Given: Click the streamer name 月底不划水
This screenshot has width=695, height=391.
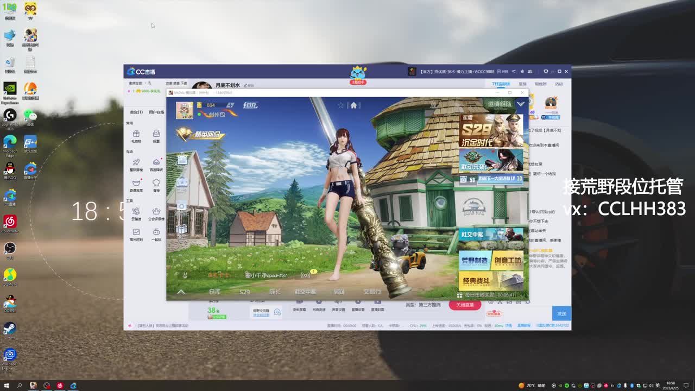Looking at the screenshot, I should tap(228, 85).
